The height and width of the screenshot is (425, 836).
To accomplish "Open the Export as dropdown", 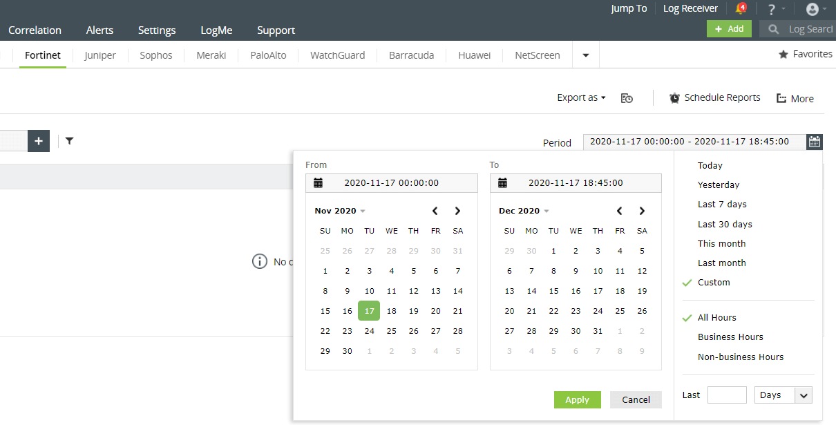I will (x=581, y=98).
